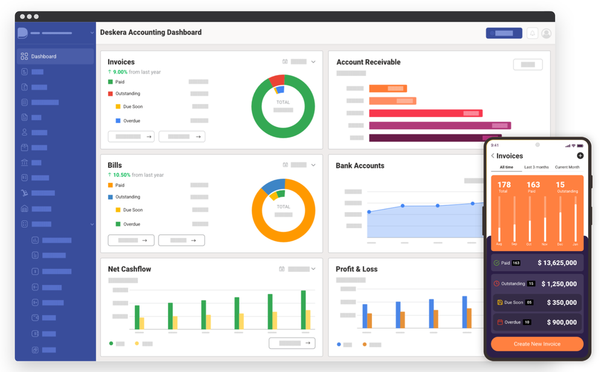Image resolution: width=604 pixels, height=372 pixels.
Task: Open the Outstanding $1,250,000 row on the phone
Action: click(x=537, y=284)
